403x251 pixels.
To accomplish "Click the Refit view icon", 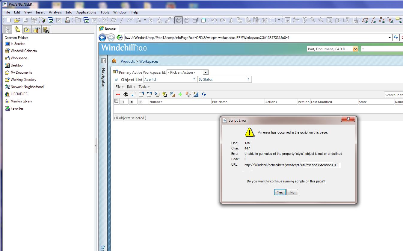I will (329, 20).
